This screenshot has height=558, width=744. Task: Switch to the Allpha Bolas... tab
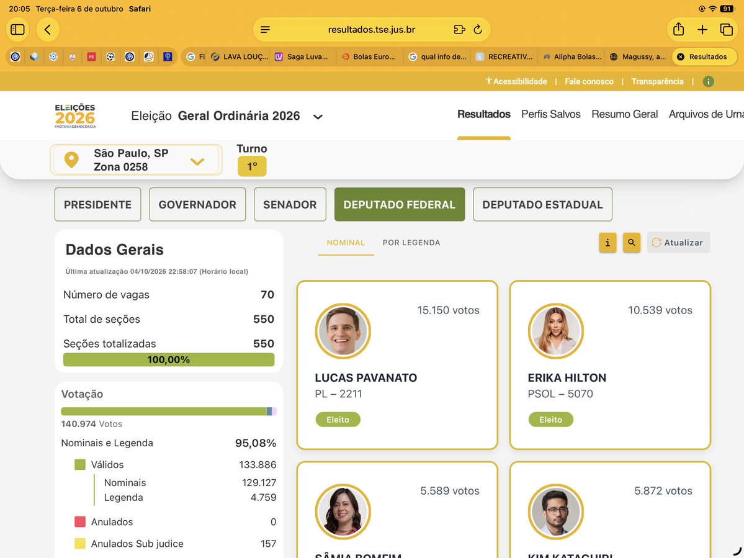(x=572, y=56)
